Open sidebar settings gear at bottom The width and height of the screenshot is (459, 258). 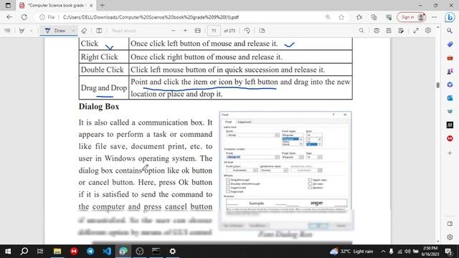click(450, 237)
